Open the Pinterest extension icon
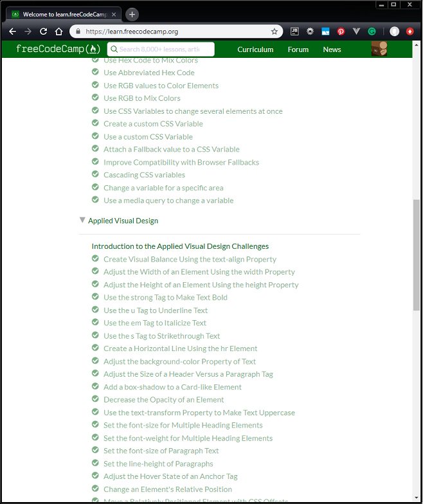 coord(341,32)
